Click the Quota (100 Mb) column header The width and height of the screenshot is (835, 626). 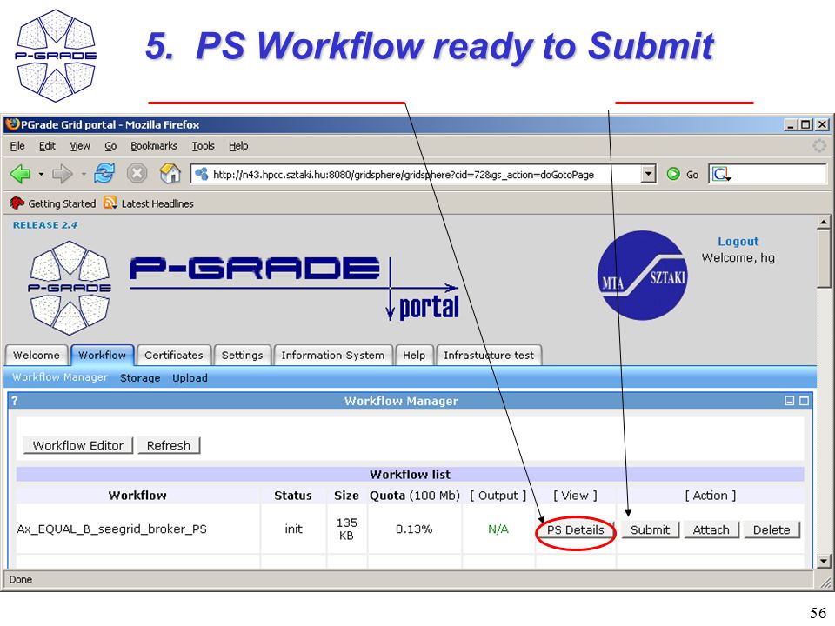[414, 496]
